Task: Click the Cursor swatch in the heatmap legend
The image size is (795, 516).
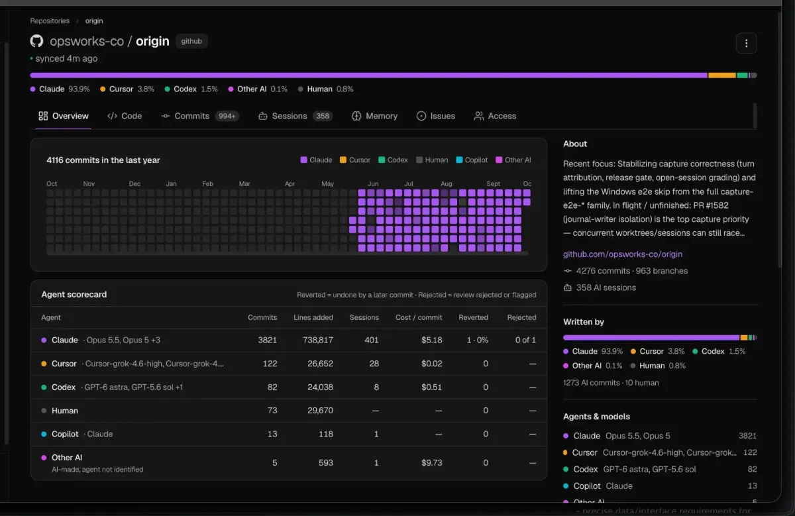Action: 343,160
